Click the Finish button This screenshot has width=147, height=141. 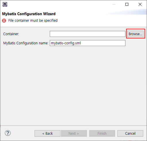click(102, 133)
